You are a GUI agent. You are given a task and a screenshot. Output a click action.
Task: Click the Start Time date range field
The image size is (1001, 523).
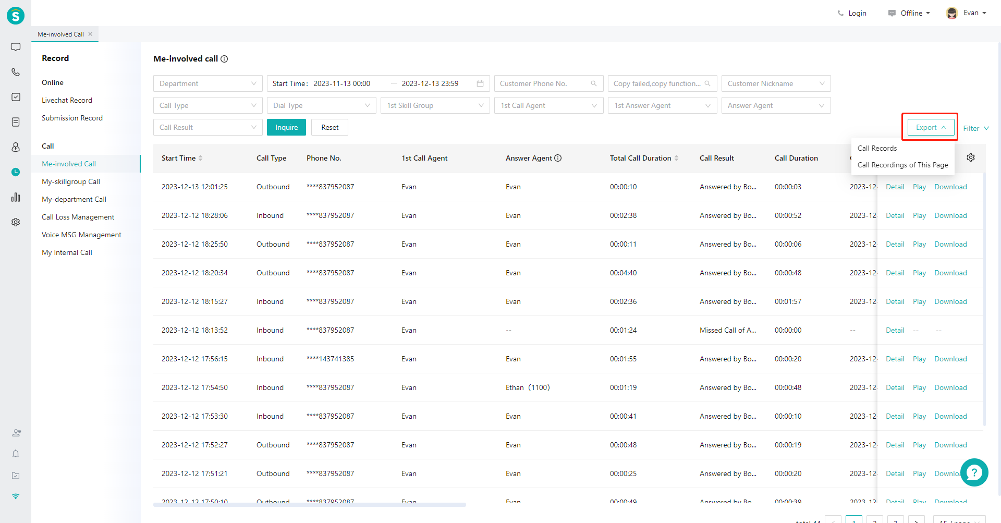coord(379,83)
